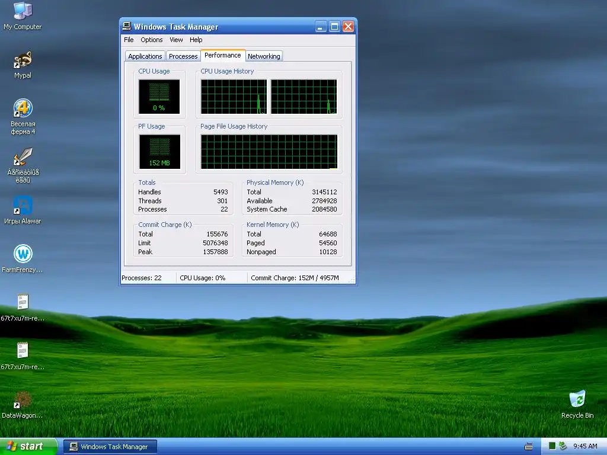Maximize the Task Manager window
The height and width of the screenshot is (455, 607).
[x=334, y=27]
